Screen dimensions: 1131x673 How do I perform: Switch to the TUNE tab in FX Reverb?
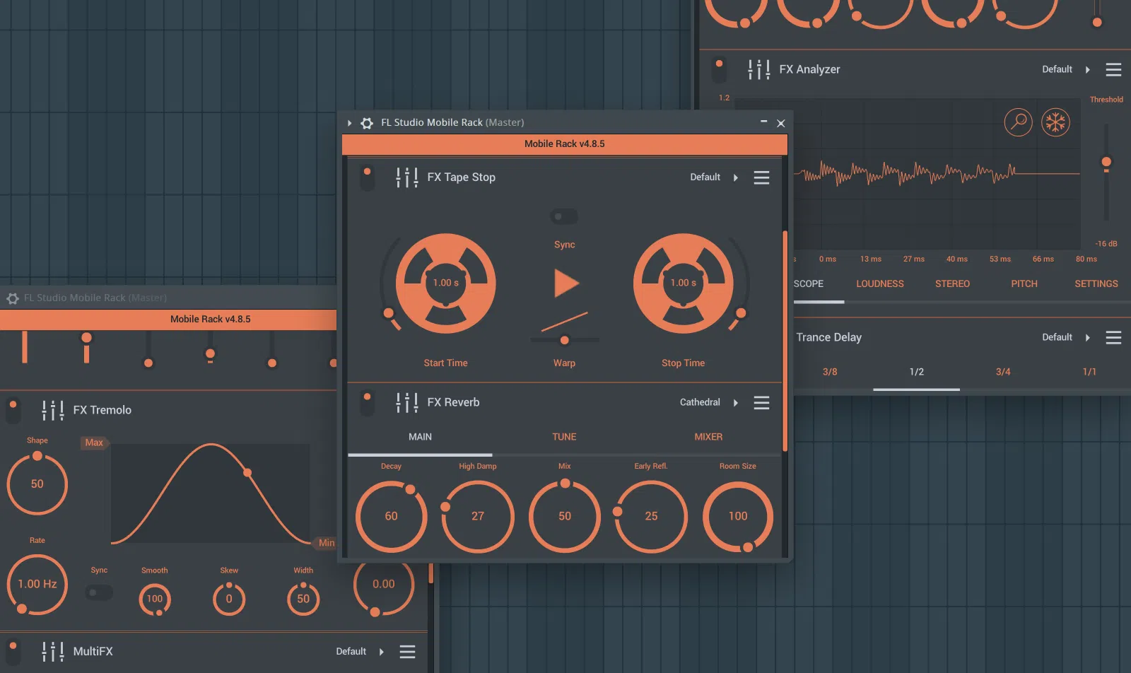(564, 437)
